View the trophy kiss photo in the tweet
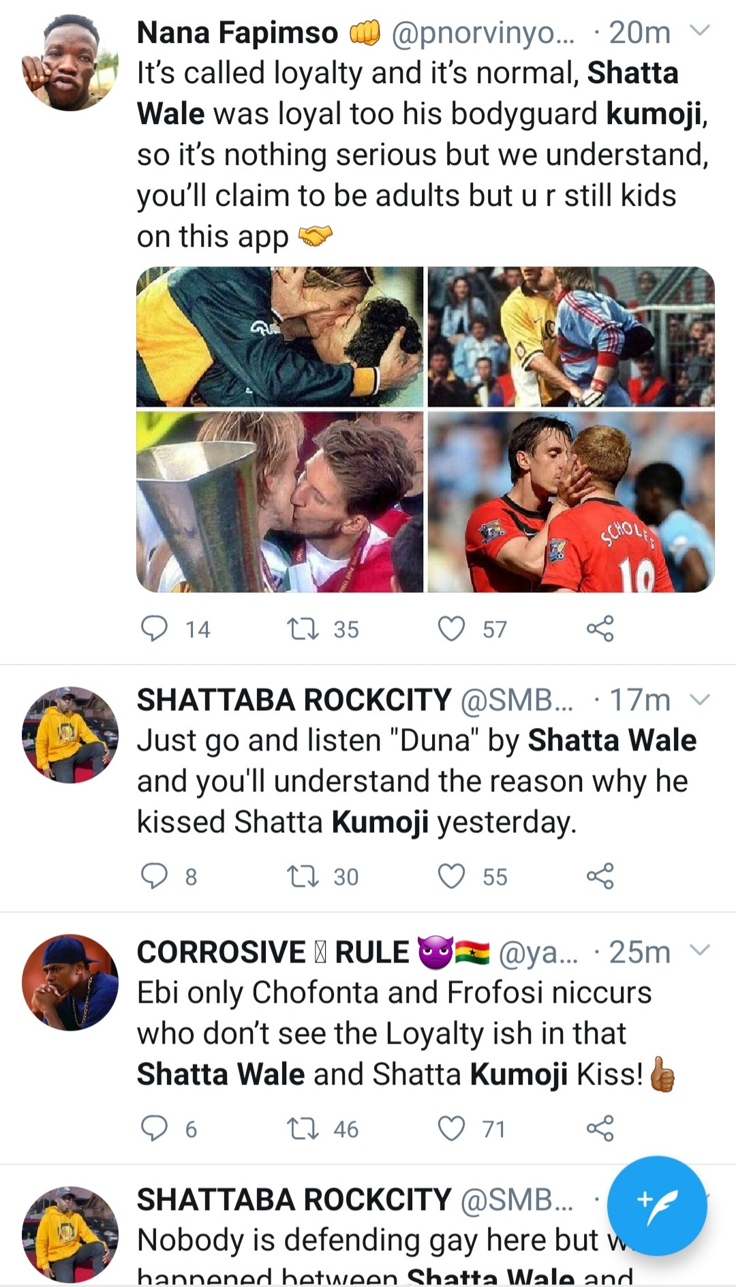The width and height of the screenshot is (736, 1287). pos(279,502)
